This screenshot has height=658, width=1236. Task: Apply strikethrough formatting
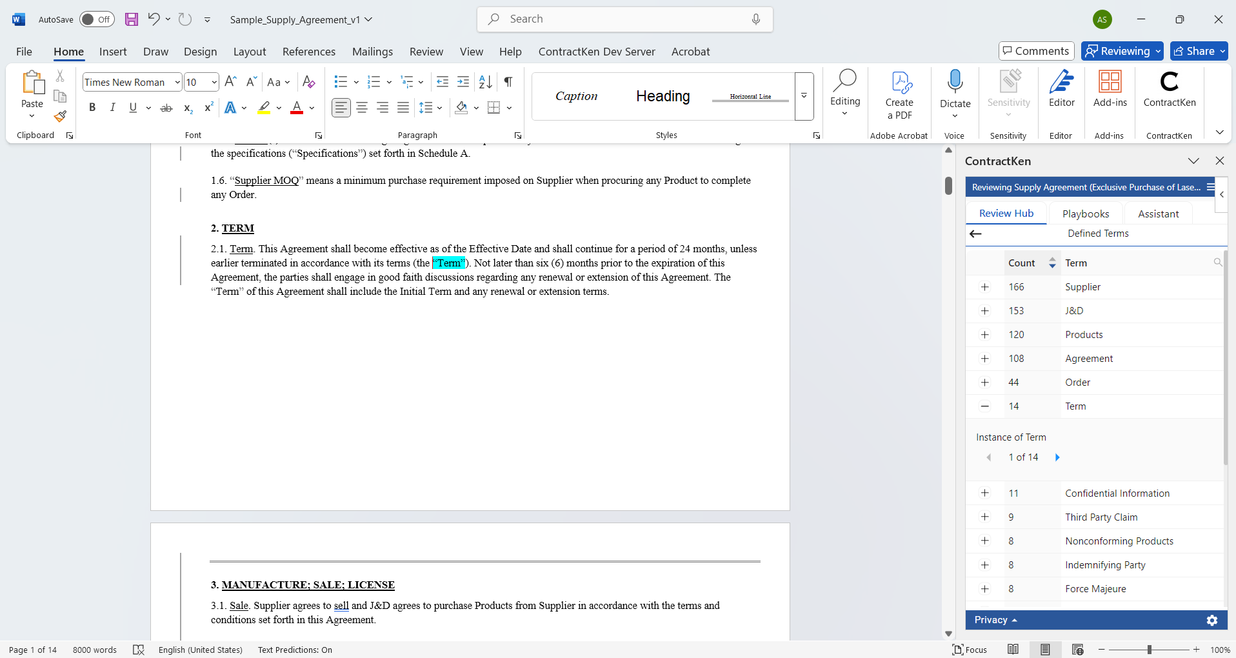click(x=166, y=108)
